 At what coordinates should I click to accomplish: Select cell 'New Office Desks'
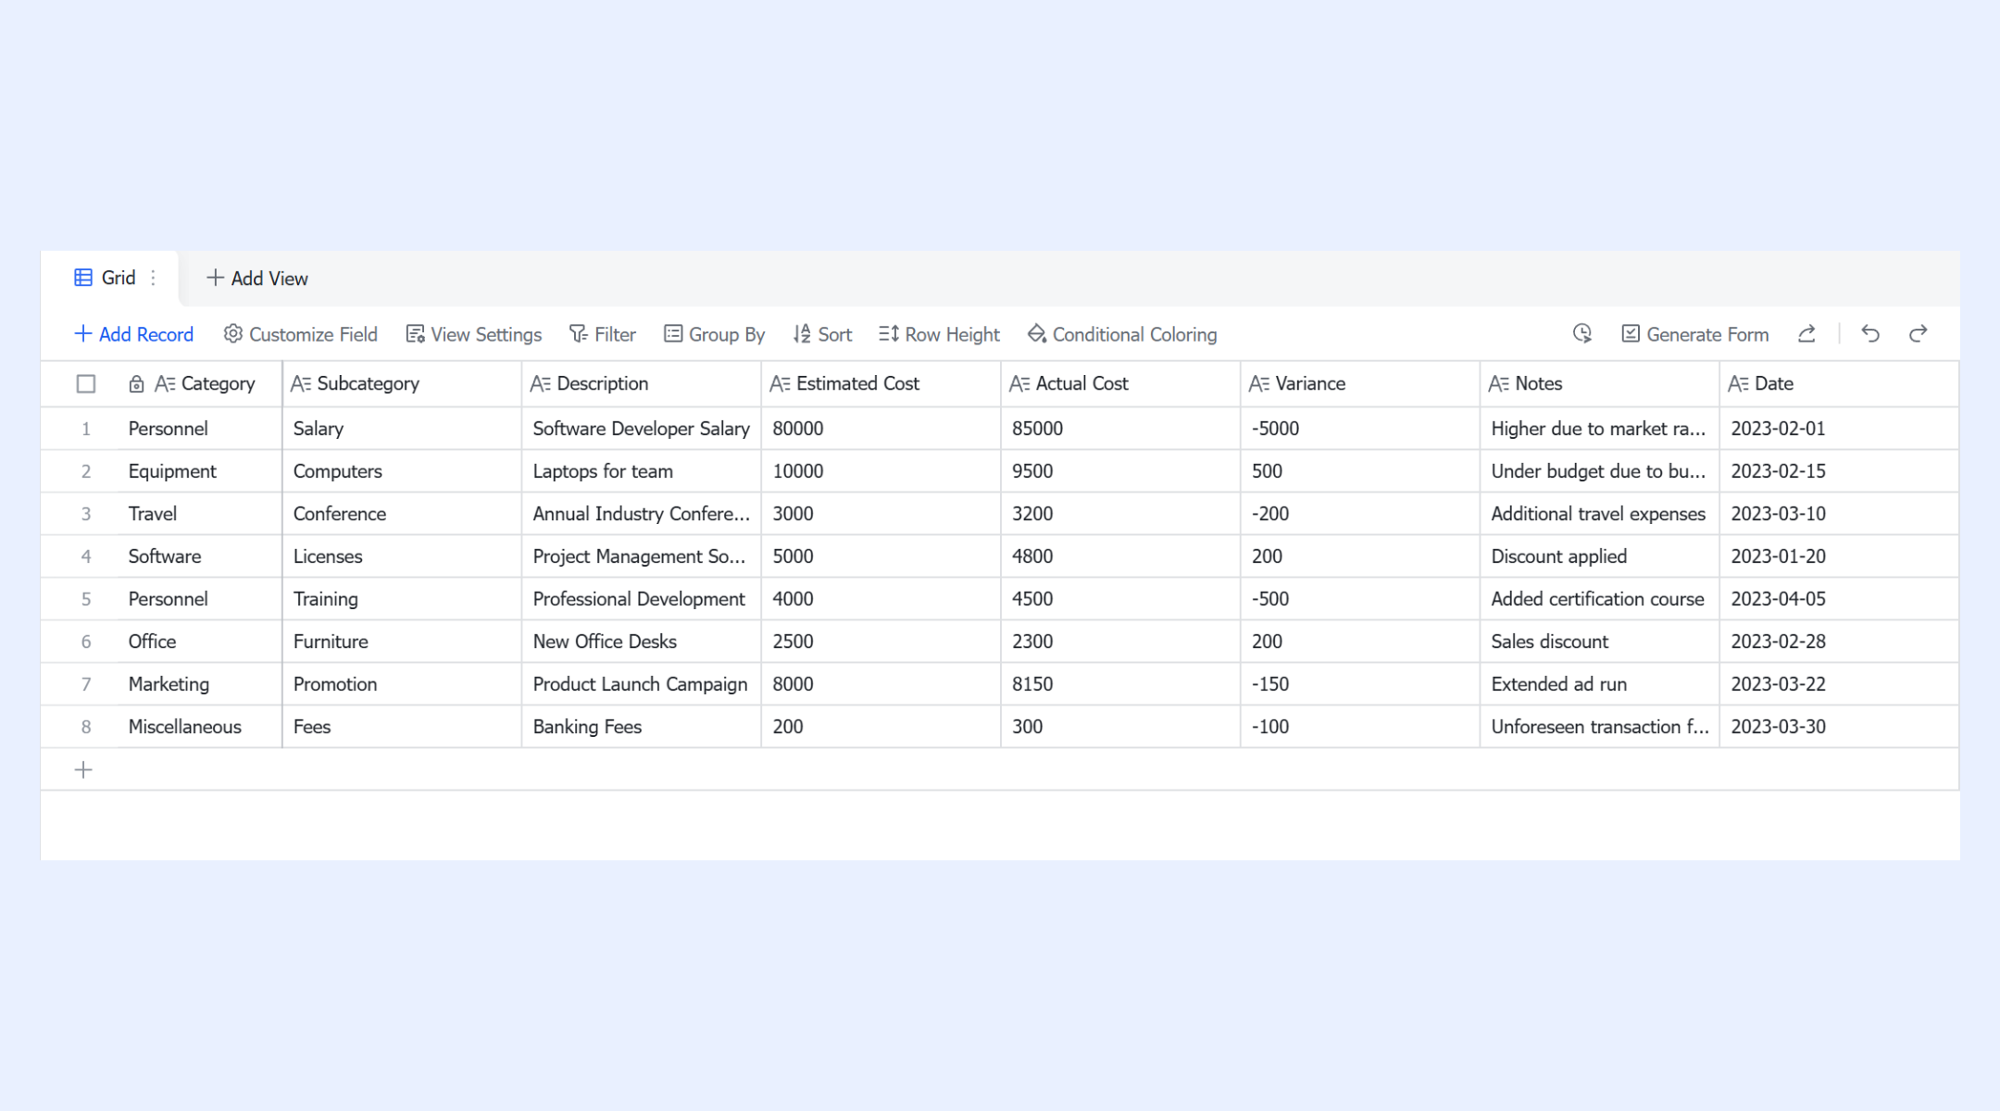pos(642,642)
